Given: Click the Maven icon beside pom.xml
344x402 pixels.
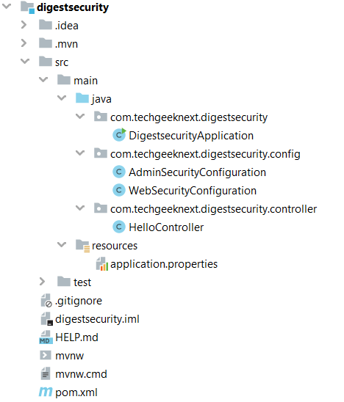Looking at the screenshot, I should point(46,392).
